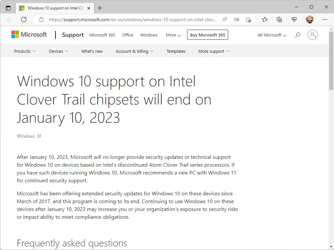This screenshot has height=250, width=334.
Task: Open a new browser tab
Action: (100, 7)
